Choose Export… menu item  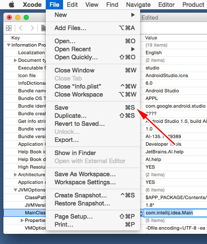tap(93, 140)
